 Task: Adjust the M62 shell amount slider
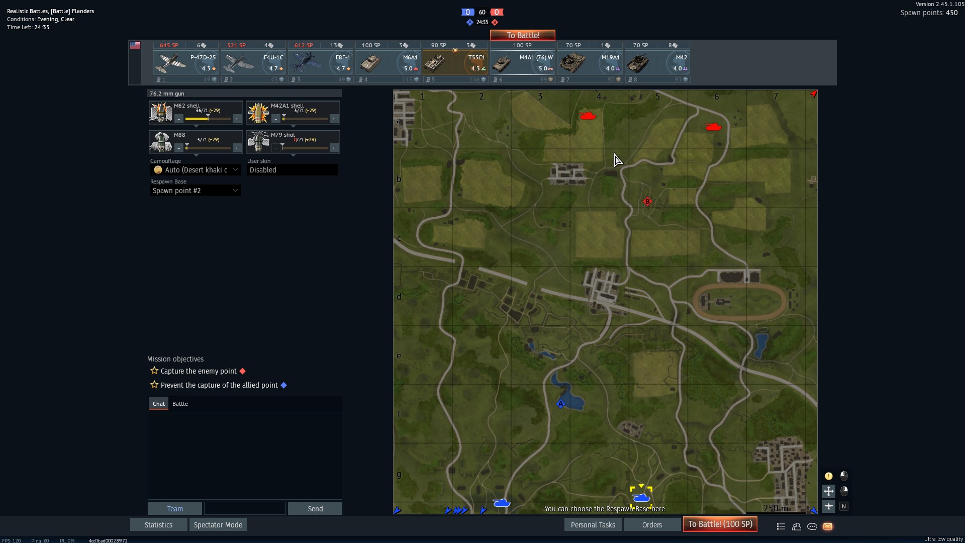click(208, 119)
